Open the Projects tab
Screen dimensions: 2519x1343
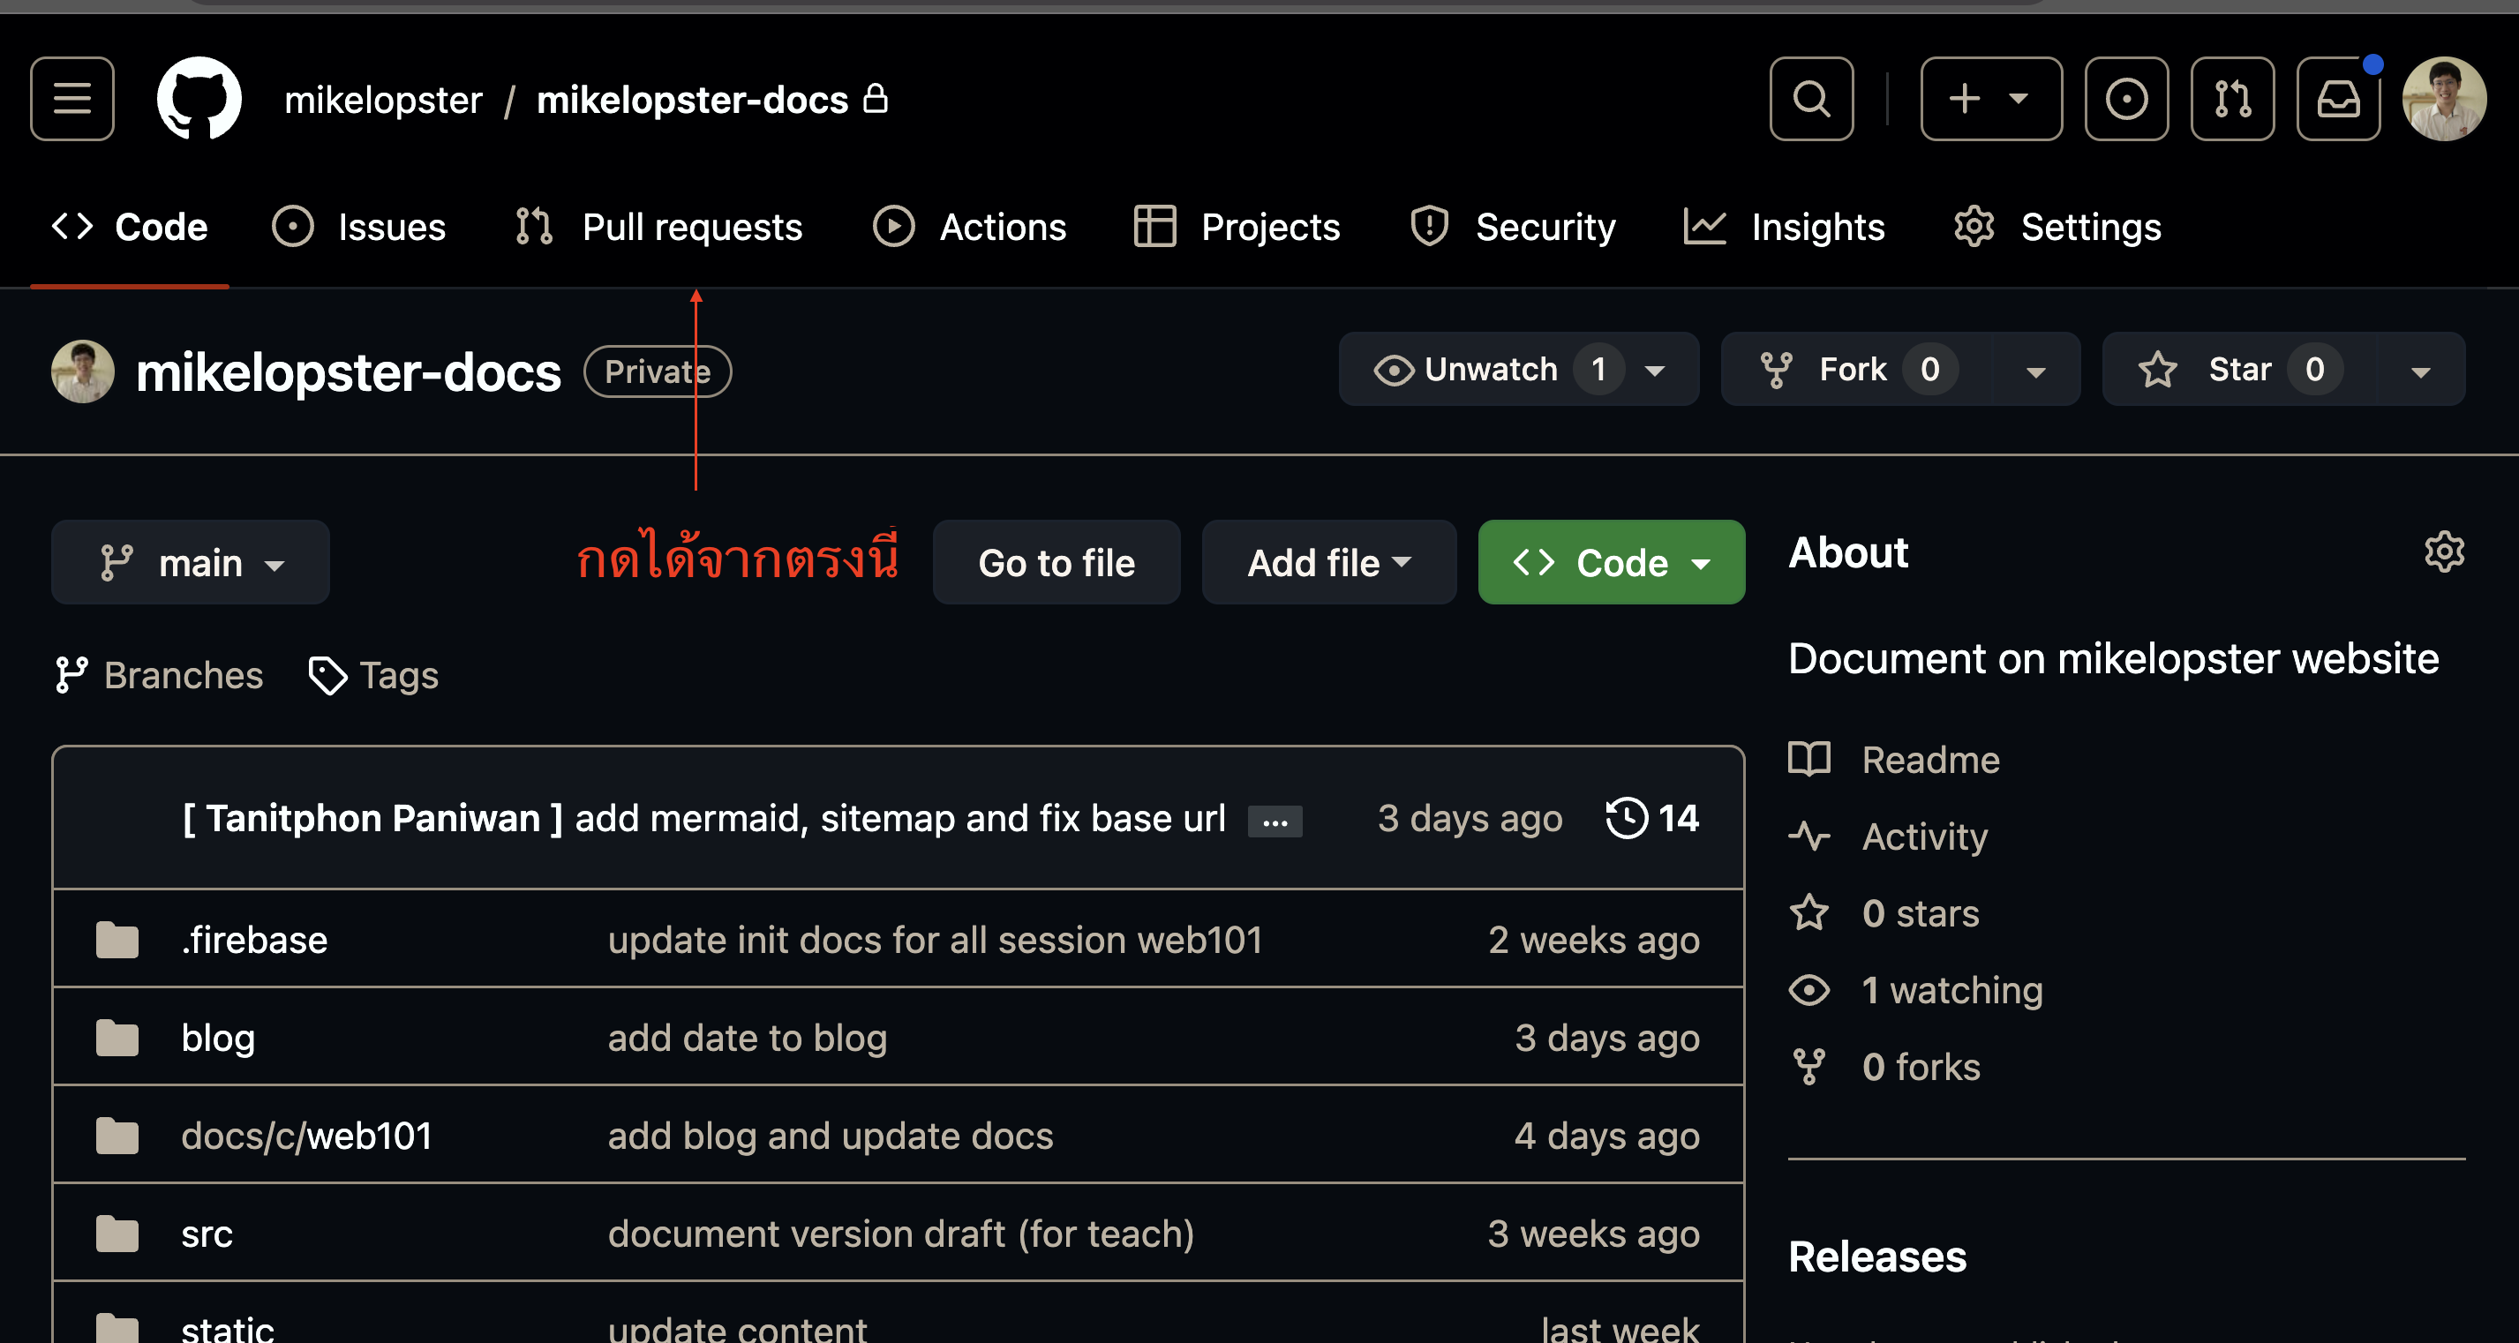point(1237,227)
